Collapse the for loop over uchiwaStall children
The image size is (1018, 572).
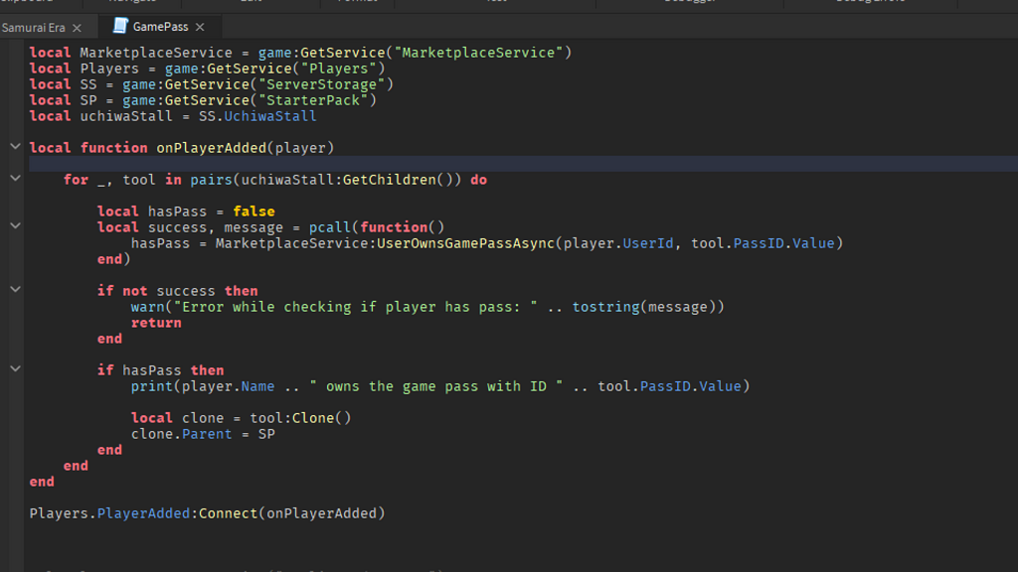tap(15, 177)
